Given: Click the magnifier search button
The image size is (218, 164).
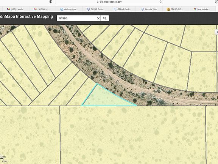Looking at the screenshot, I should [x=105, y=18].
